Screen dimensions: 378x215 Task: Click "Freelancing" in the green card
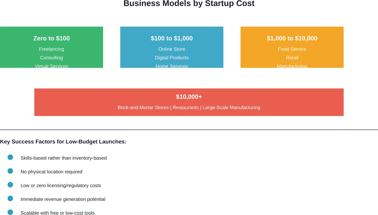click(x=52, y=49)
